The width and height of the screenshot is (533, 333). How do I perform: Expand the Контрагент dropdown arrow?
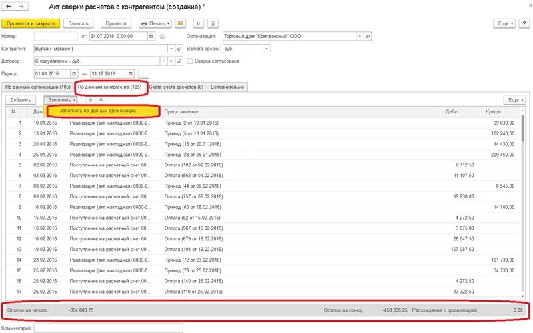coord(171,49)
